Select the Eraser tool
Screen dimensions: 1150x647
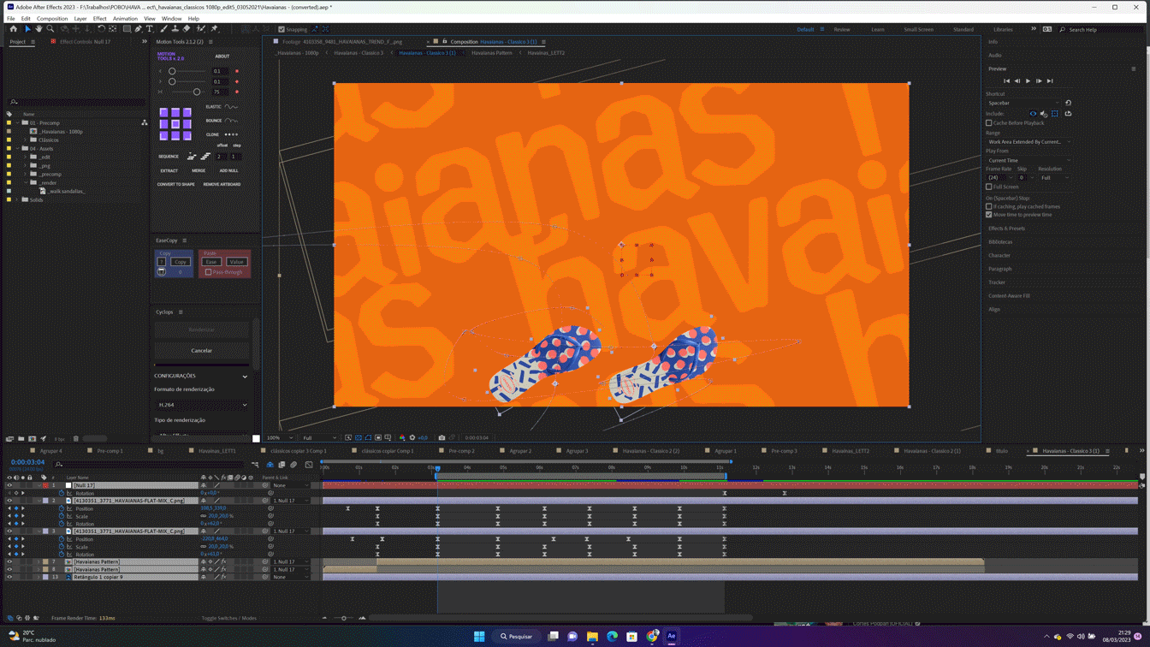[187, 29]
